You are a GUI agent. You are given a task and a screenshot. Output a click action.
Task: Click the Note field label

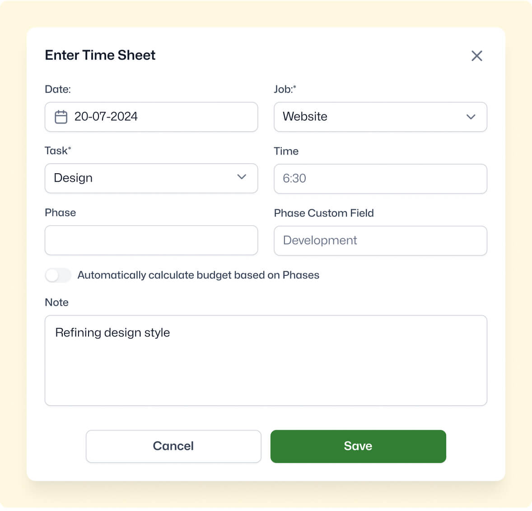coord(56,303)
